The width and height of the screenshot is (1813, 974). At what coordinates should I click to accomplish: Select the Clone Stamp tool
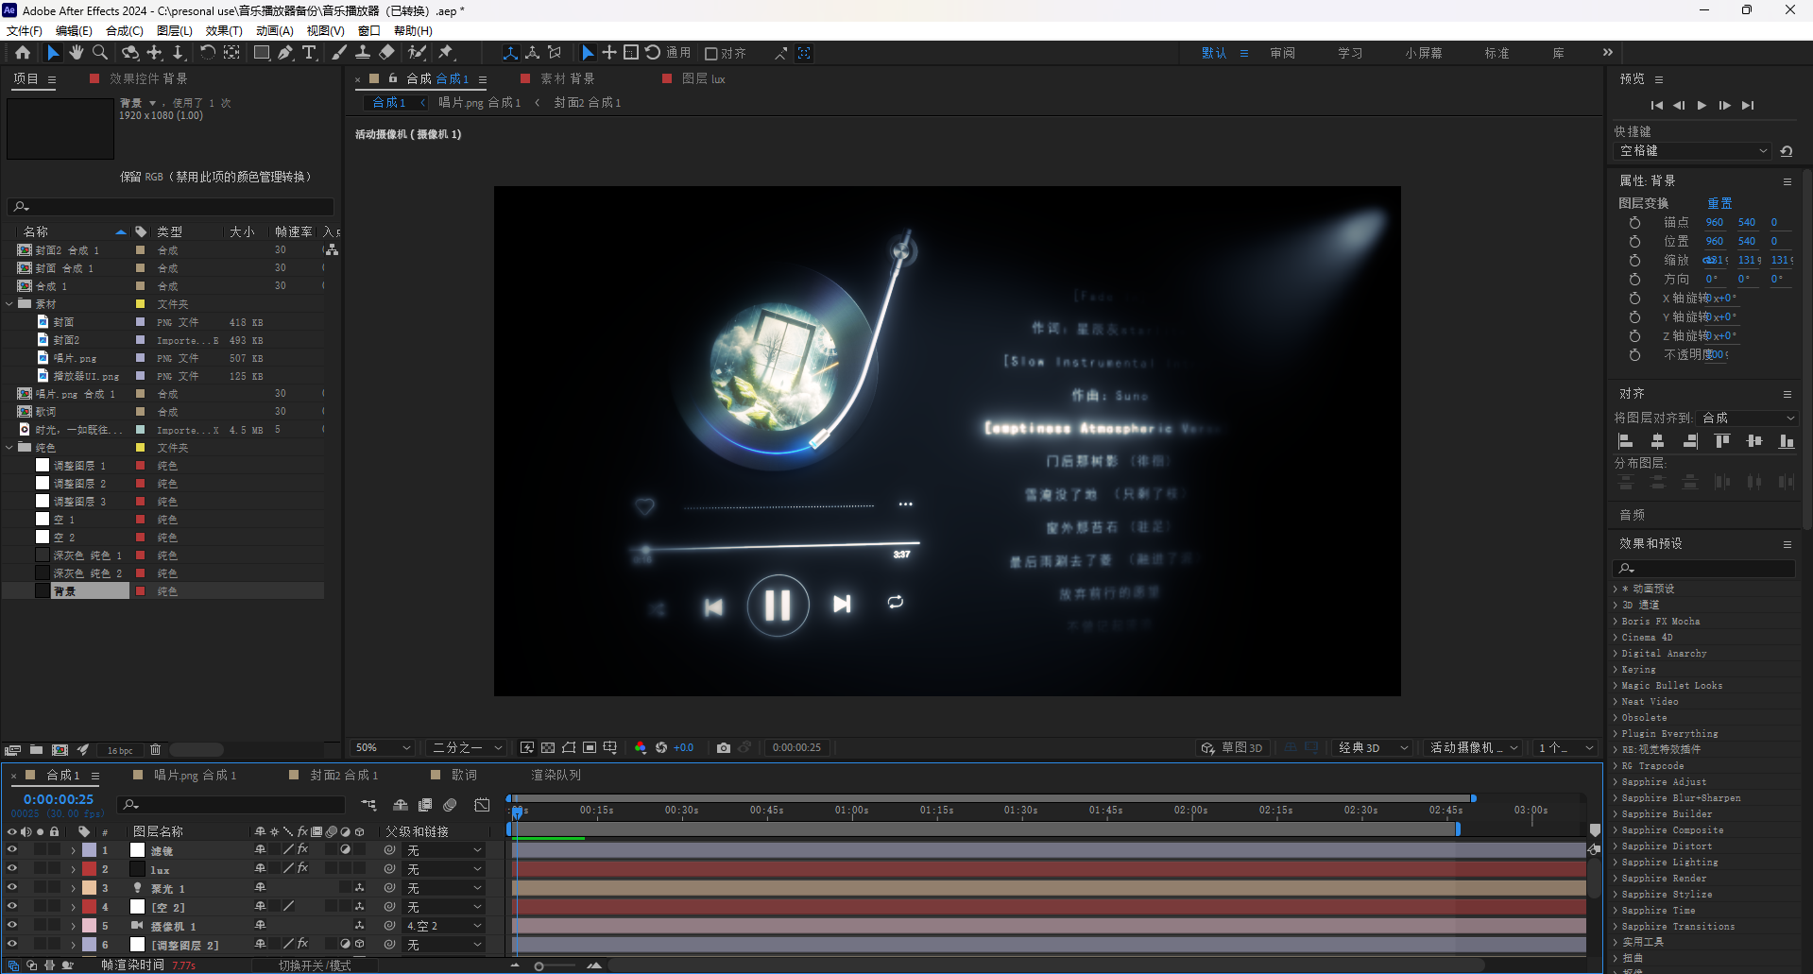[363, 53]
